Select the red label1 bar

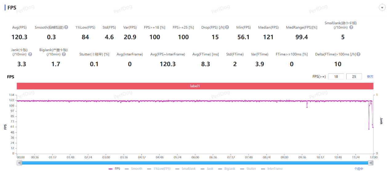(x=195, y=86)
